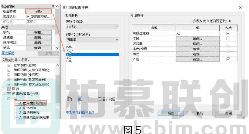Click the duplicate view template icon
Screen dimensions: 249x134
[x=69, y=99]
